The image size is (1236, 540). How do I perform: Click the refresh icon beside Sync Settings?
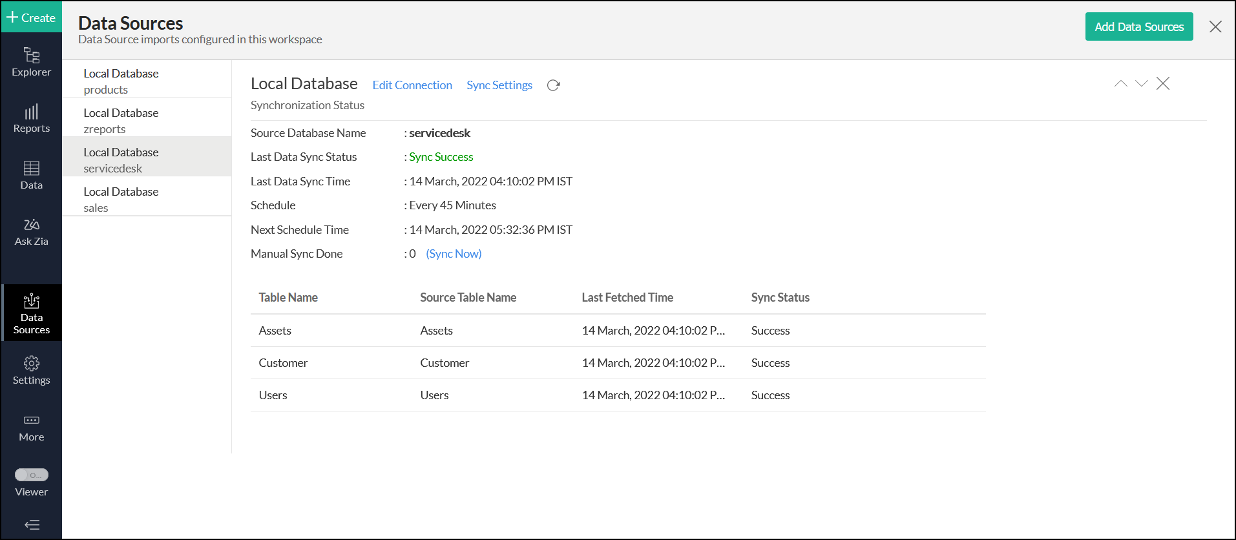[553, 85]
